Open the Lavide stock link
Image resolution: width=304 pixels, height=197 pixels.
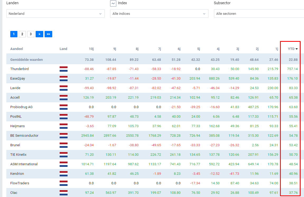click(x=15, y=88)
